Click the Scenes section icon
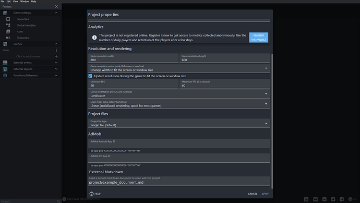Image resolution: width=360 pixels, height=203 pixels. (x=5, y=44)
